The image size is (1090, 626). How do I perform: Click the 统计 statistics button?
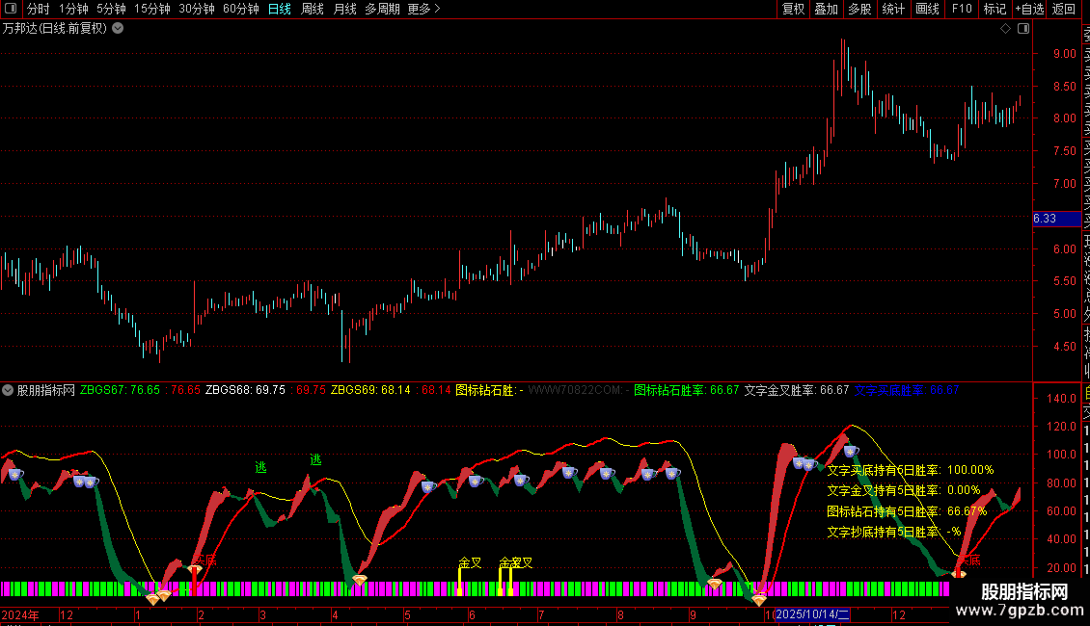pos(893,9)
